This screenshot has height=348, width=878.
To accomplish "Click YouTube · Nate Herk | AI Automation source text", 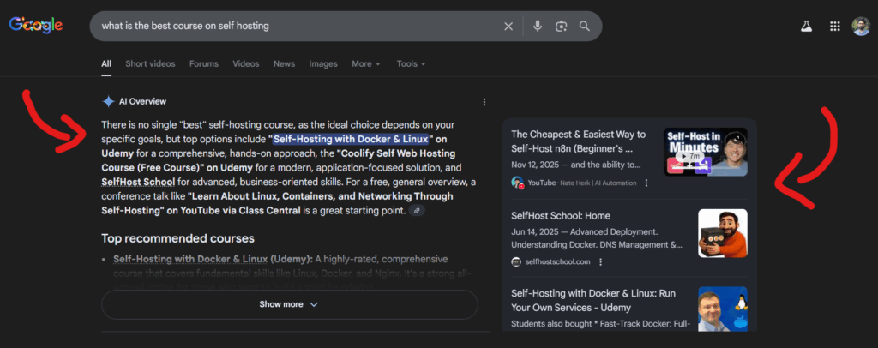I will click(x=582, y=183).
